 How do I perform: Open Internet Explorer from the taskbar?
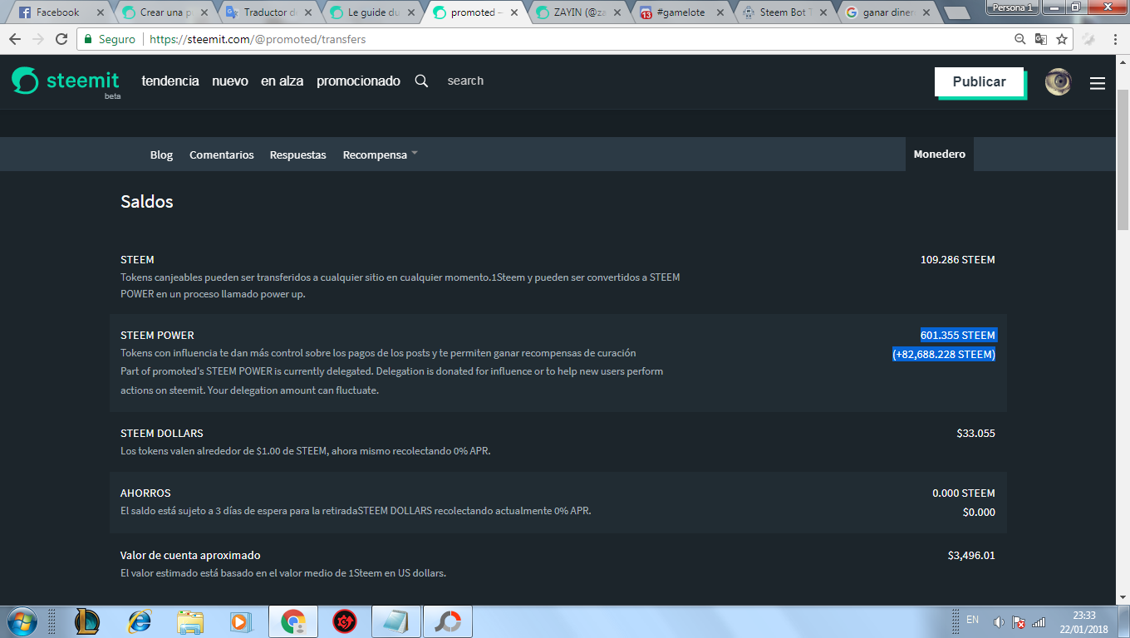point(139,621)
